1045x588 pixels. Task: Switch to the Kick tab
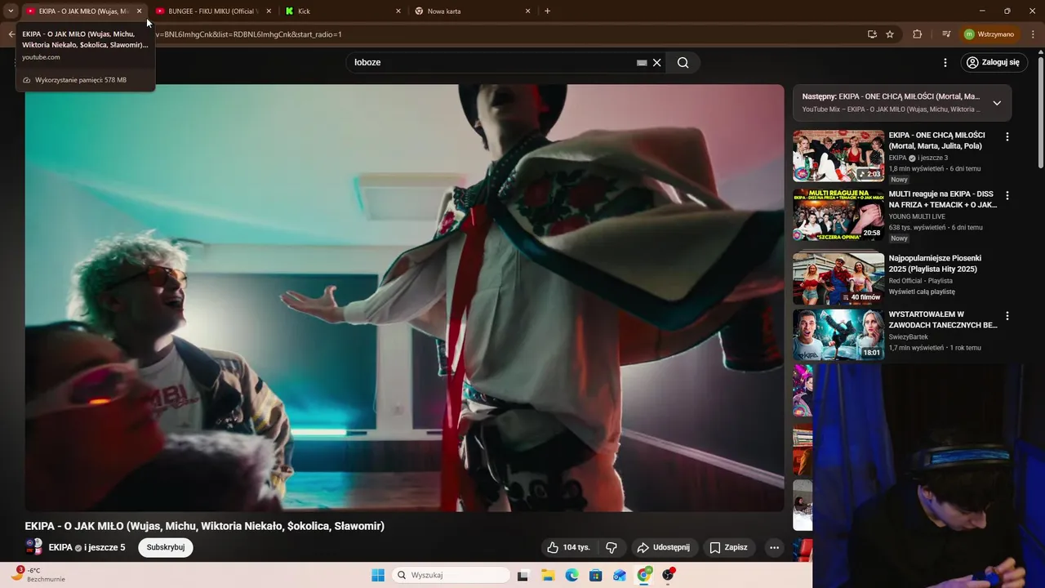(344, 11)
